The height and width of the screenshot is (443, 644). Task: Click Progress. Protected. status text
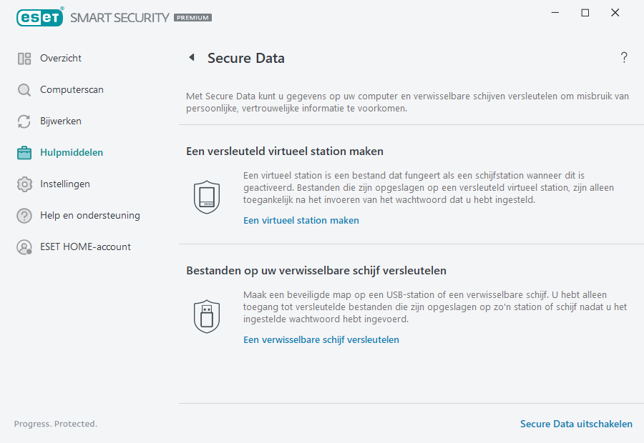tap(55, 424)
